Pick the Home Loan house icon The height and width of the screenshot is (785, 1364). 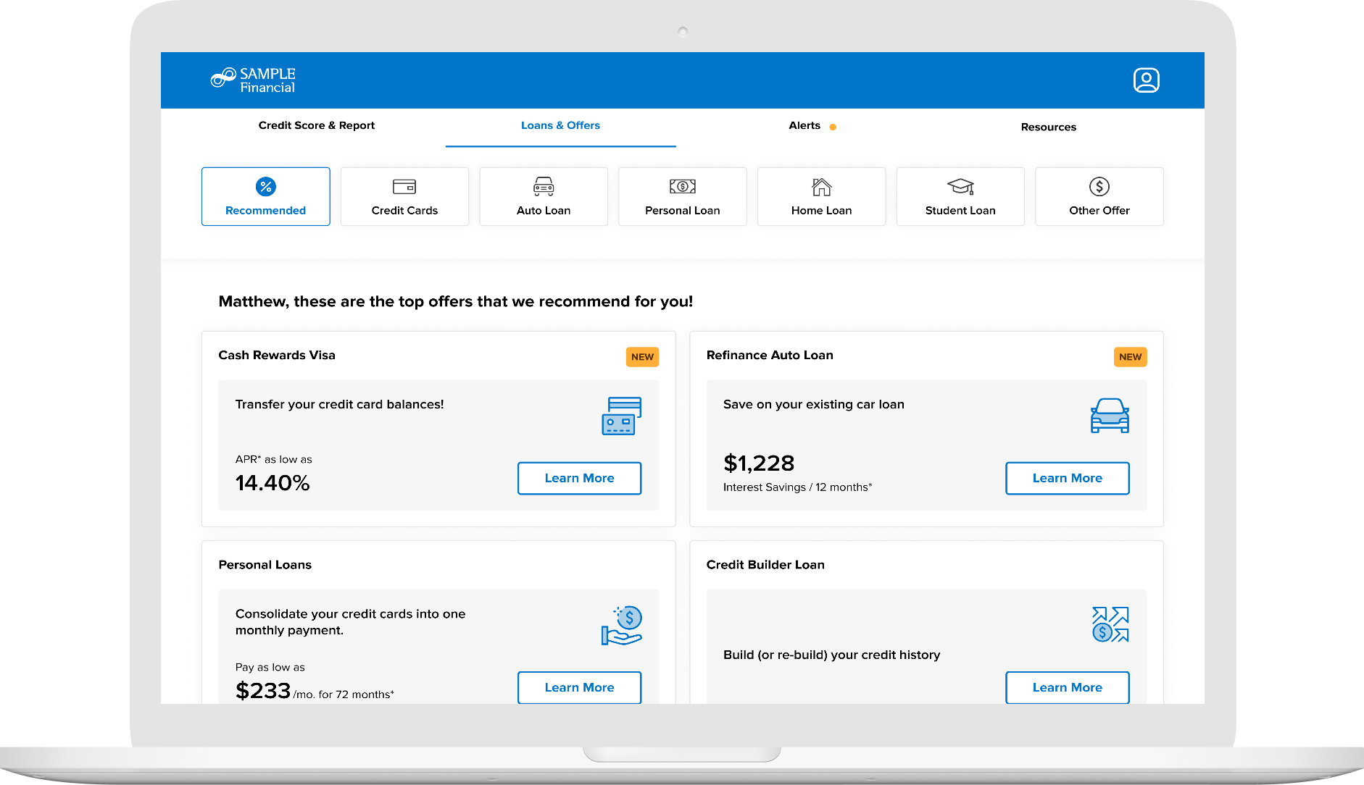(x=821, y=187)
